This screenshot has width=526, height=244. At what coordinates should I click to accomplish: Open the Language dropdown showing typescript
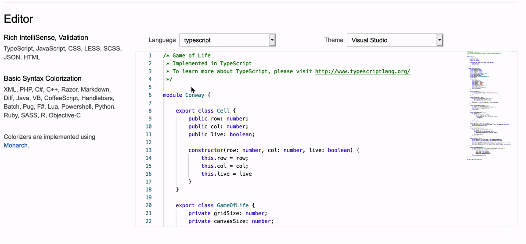pos(227,40)
